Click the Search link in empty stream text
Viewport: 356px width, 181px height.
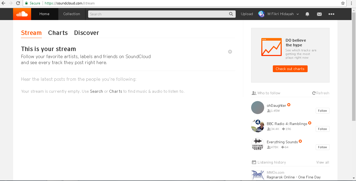[x=96, y=91]
